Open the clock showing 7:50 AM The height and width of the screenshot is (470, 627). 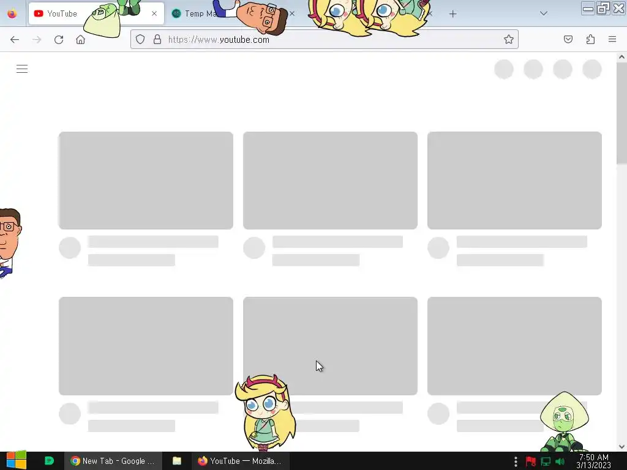pyautogui.click(x=594, y=461)
